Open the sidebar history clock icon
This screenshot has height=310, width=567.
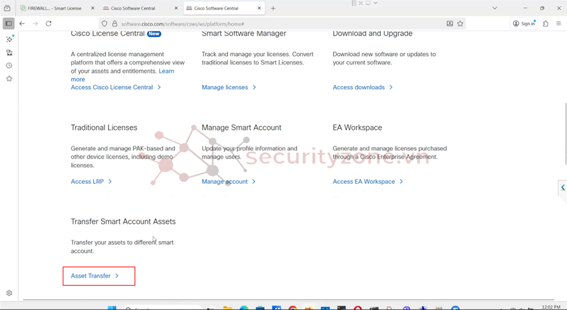coord(9,66)
